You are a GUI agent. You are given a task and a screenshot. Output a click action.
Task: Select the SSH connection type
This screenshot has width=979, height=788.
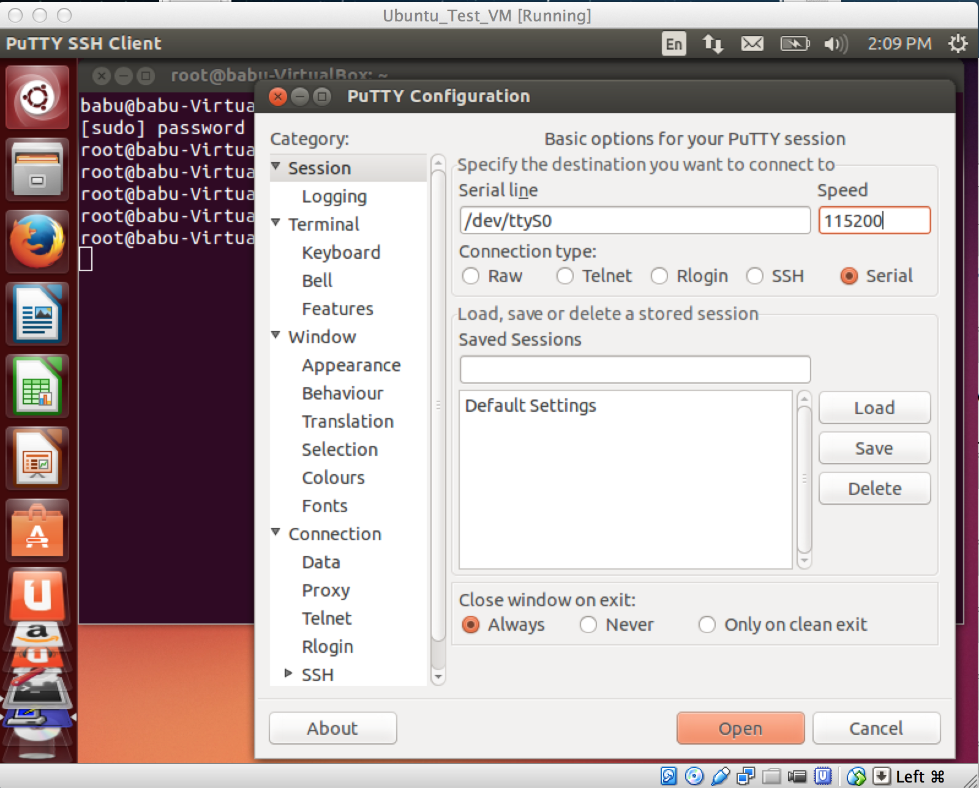[x=755, y=276]
